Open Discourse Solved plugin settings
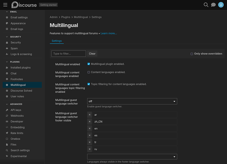 tap(22, 91)
